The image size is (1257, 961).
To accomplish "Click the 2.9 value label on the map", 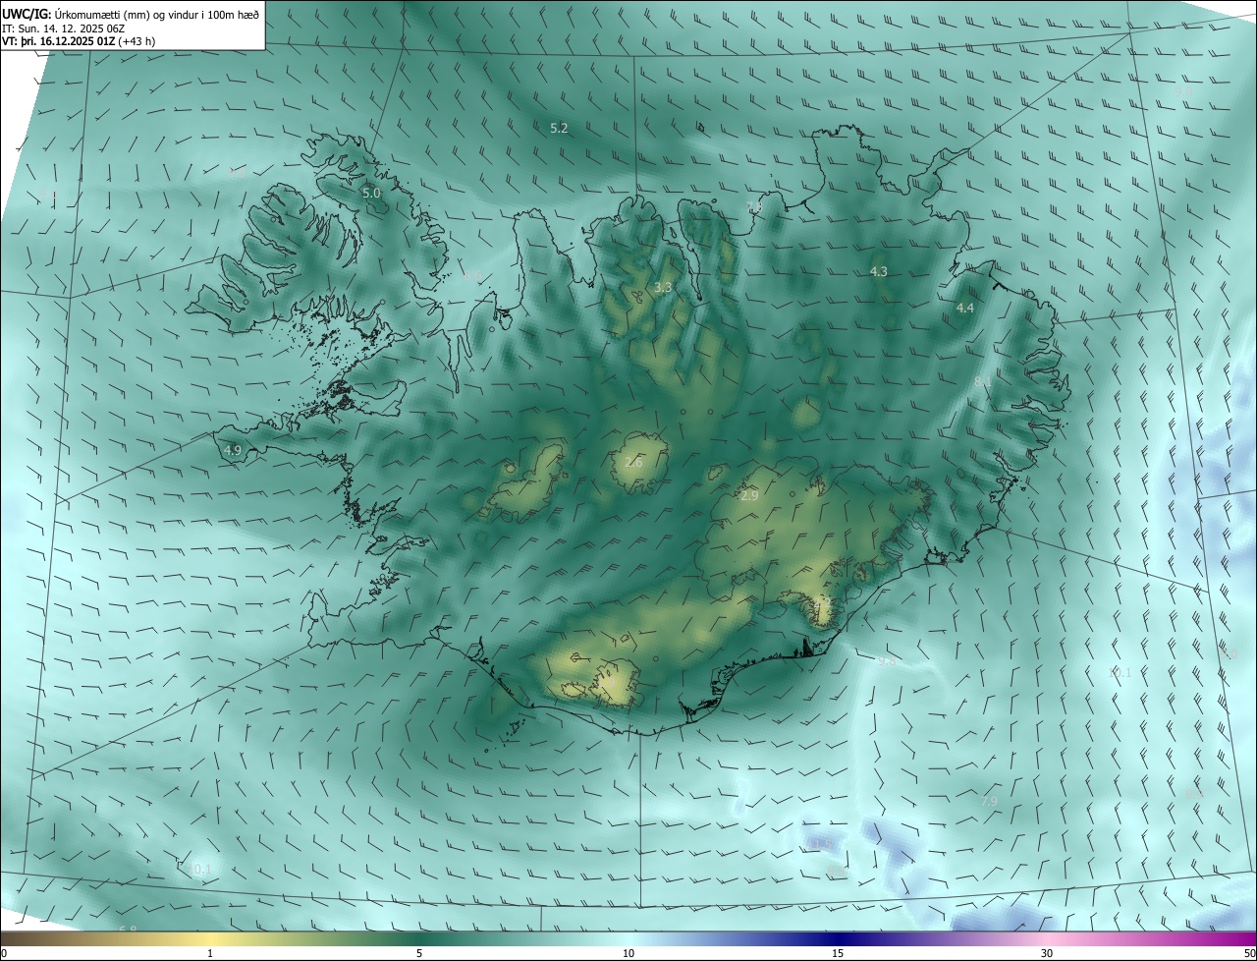I will (x=749, y=496).
